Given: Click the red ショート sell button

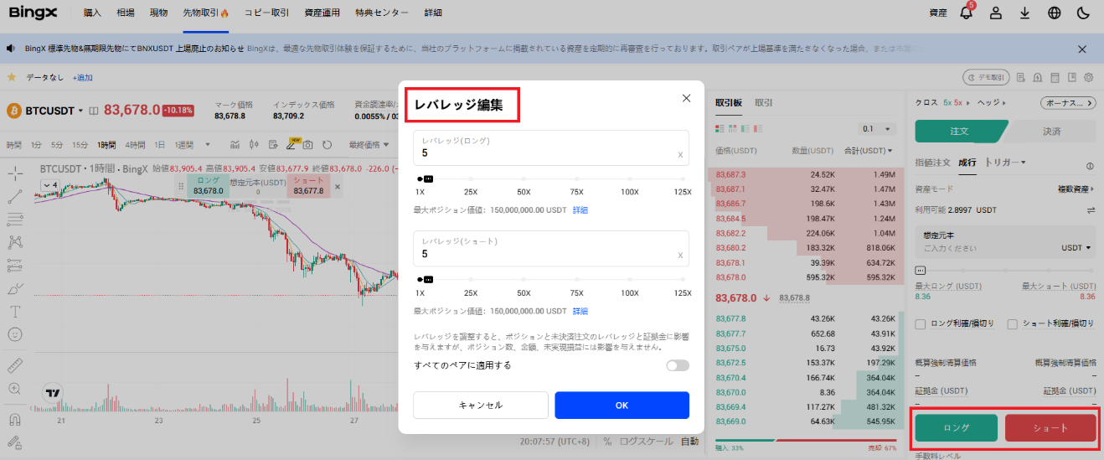Looking at the screenshot, I should tap(1050, 427).
